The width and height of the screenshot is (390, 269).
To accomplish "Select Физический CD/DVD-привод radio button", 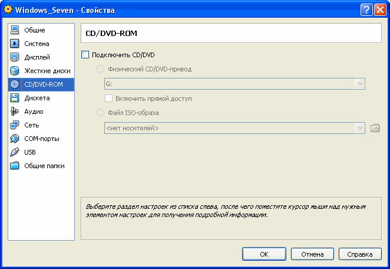I will (x=100, y=69).
